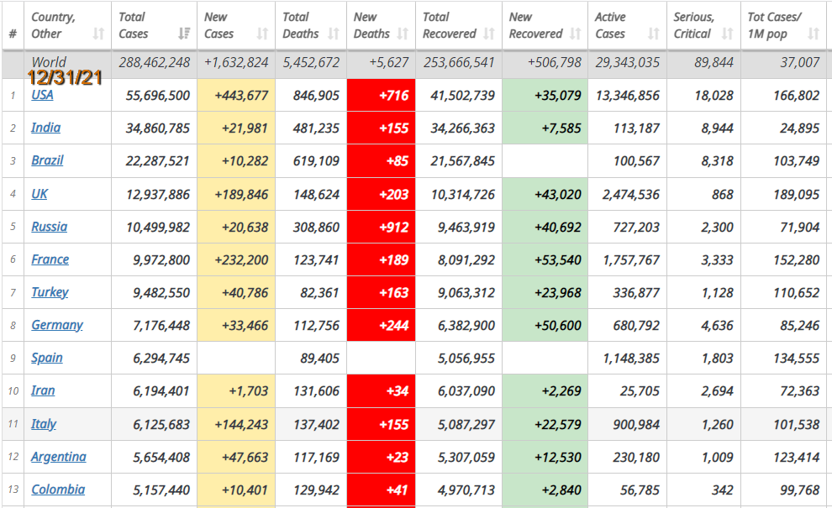832x508 pixels.
Task: Click Active Cases sort arrows
Action: coord(654,34)
